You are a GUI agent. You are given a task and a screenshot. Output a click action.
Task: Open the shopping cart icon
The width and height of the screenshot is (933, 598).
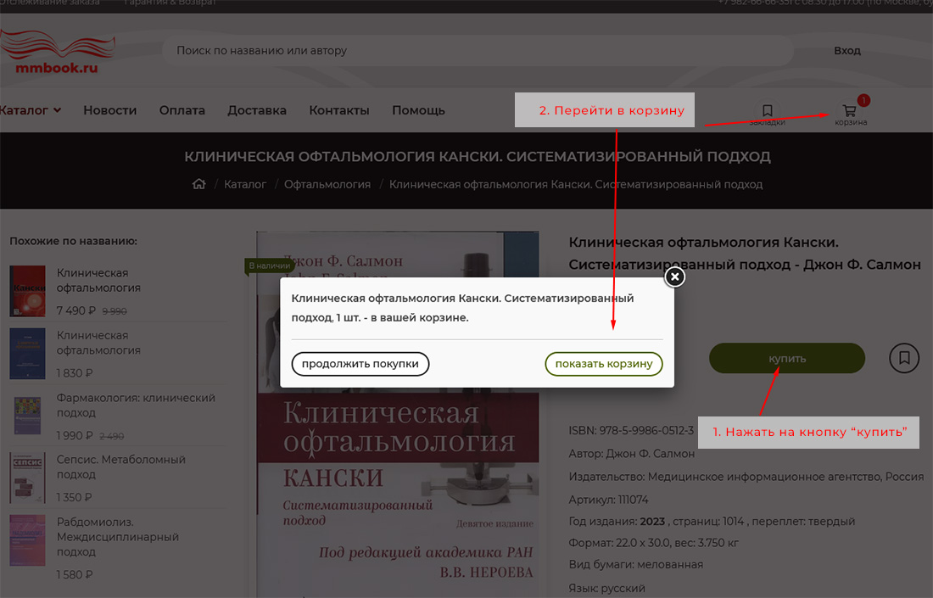(849, 111)
